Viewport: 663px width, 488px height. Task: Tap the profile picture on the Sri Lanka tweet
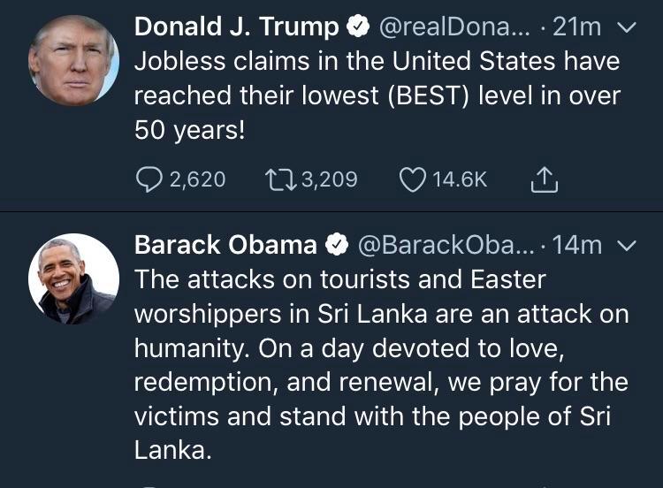[x=73, y=278]
